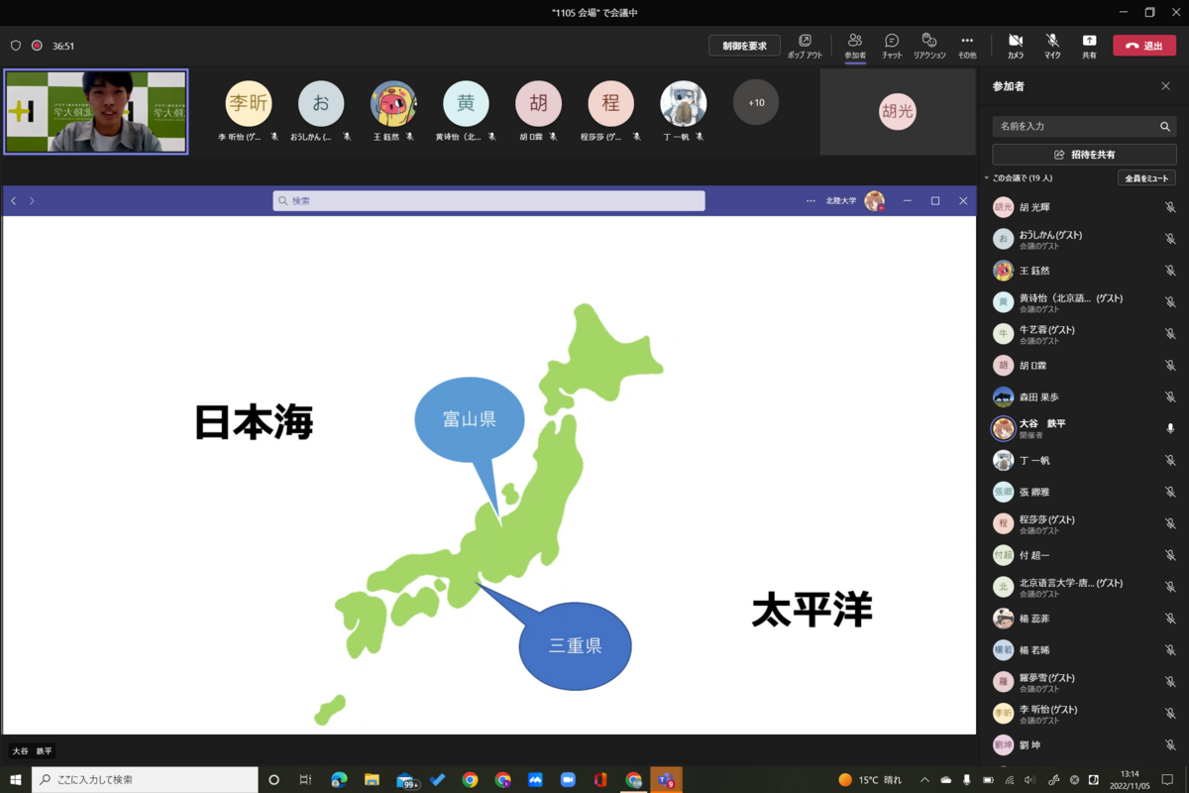
Task: Click the 黄 avatar in participant strip
Action: click(x=466, y=103)
